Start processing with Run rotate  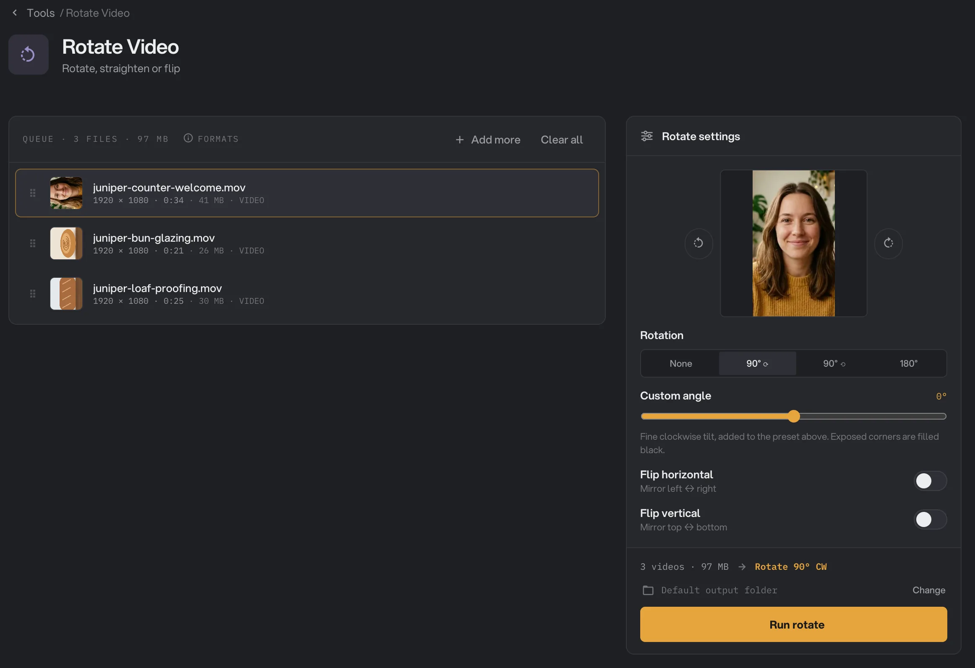coord(793,624)
